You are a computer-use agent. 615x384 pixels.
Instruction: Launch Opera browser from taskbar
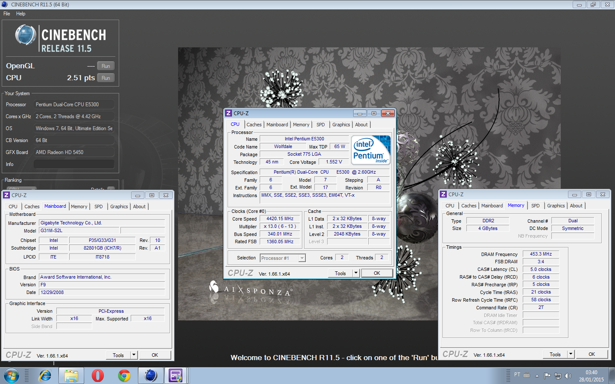[x=98, y=375]
